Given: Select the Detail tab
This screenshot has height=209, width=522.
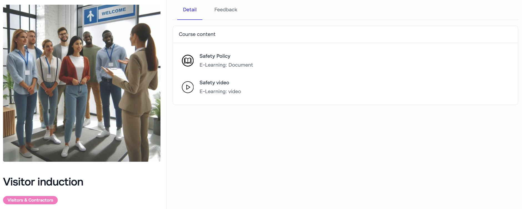Looking at the screenshot, I should 190,10.
